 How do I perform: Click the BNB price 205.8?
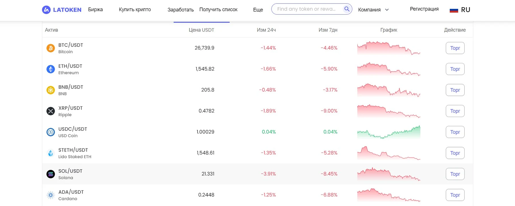pyautogui.click(x=208, y=90)
